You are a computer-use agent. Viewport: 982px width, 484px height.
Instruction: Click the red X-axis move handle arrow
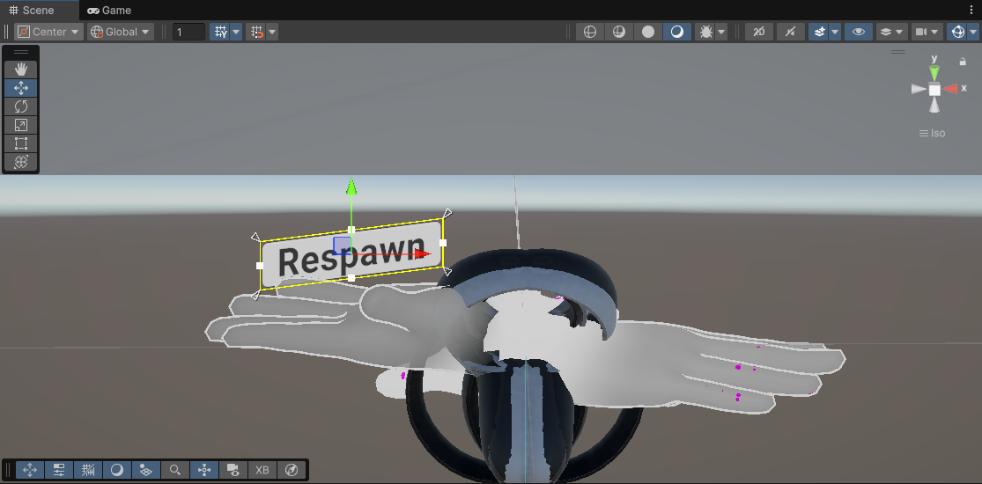424,253
